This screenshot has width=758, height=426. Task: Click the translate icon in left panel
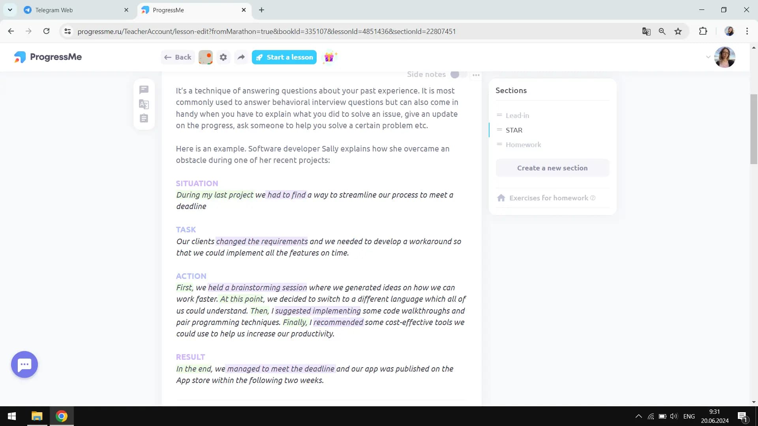(x=144, y=104)
